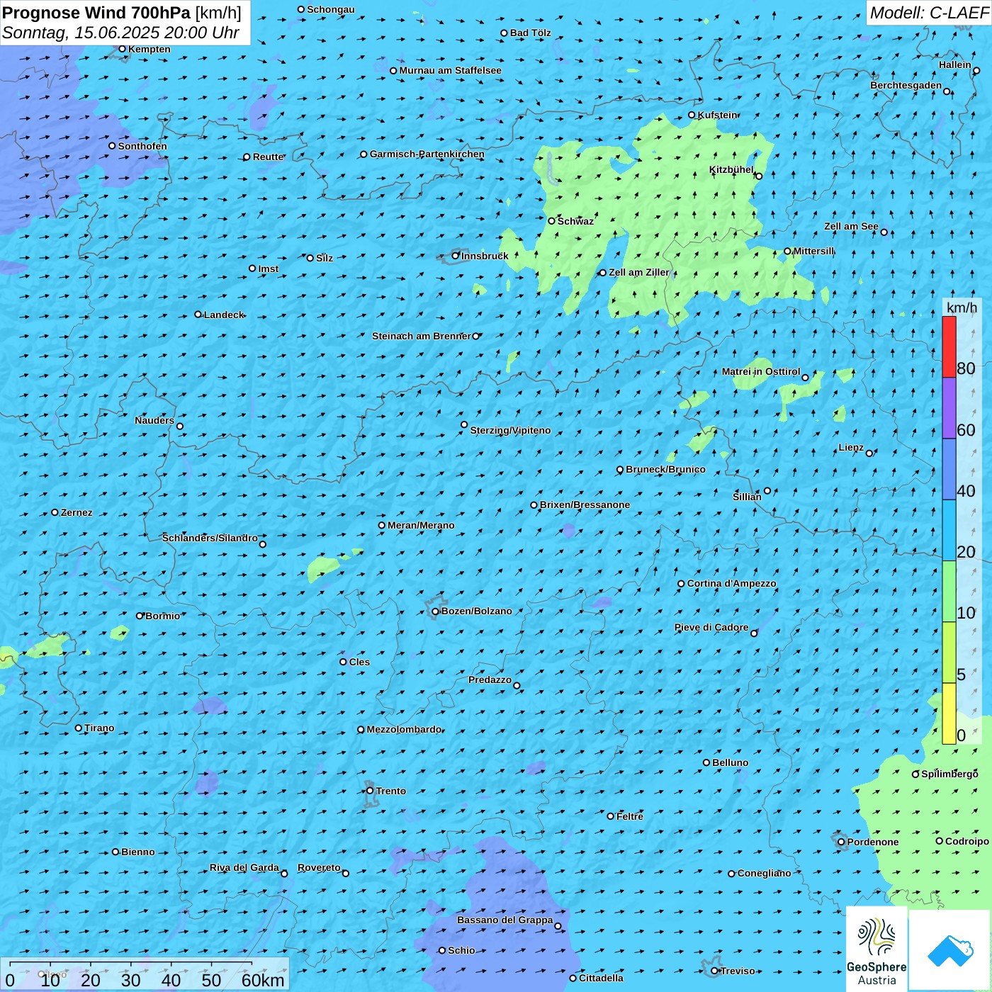Click the 'Riva del Garda' label

click(244, 867)
